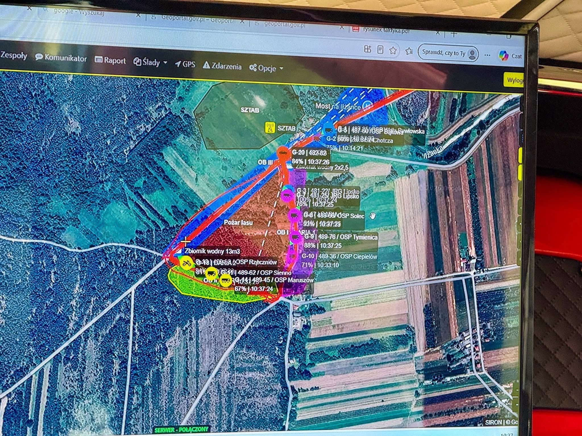
Task: Click the Zbiornik wodny 2x2,5 tank icon
Action: point(290,165)
